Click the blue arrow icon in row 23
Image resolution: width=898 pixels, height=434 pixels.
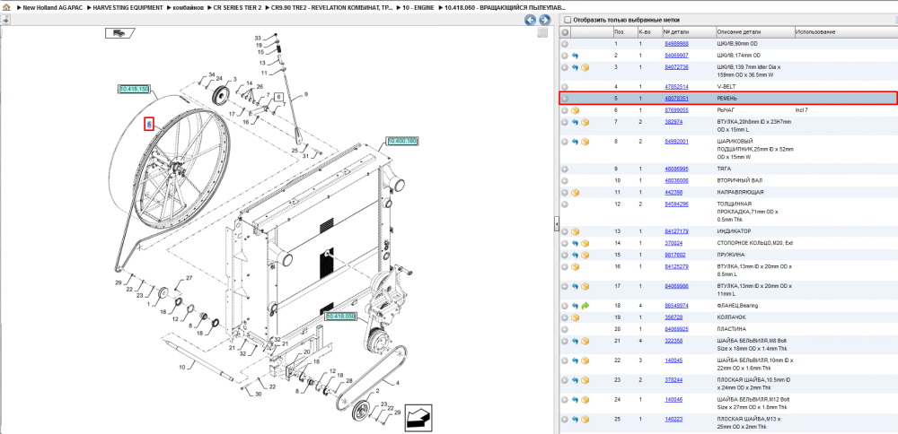[575, 380]
